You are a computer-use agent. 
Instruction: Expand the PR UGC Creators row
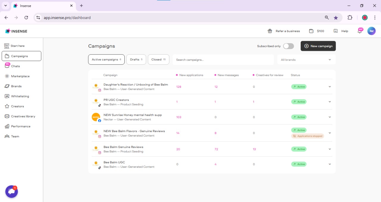(330, 102)
